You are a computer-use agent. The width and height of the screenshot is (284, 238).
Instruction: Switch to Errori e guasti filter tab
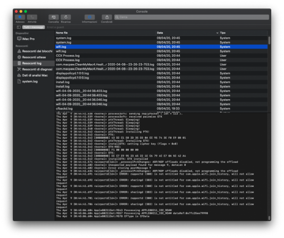coord(54,27)
